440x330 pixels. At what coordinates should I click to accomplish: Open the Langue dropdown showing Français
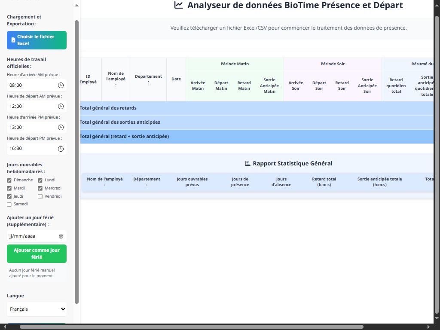point(37,309)
